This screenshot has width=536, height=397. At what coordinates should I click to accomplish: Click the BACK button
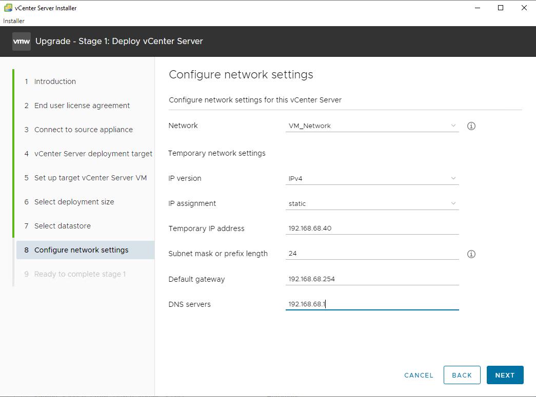462,375
